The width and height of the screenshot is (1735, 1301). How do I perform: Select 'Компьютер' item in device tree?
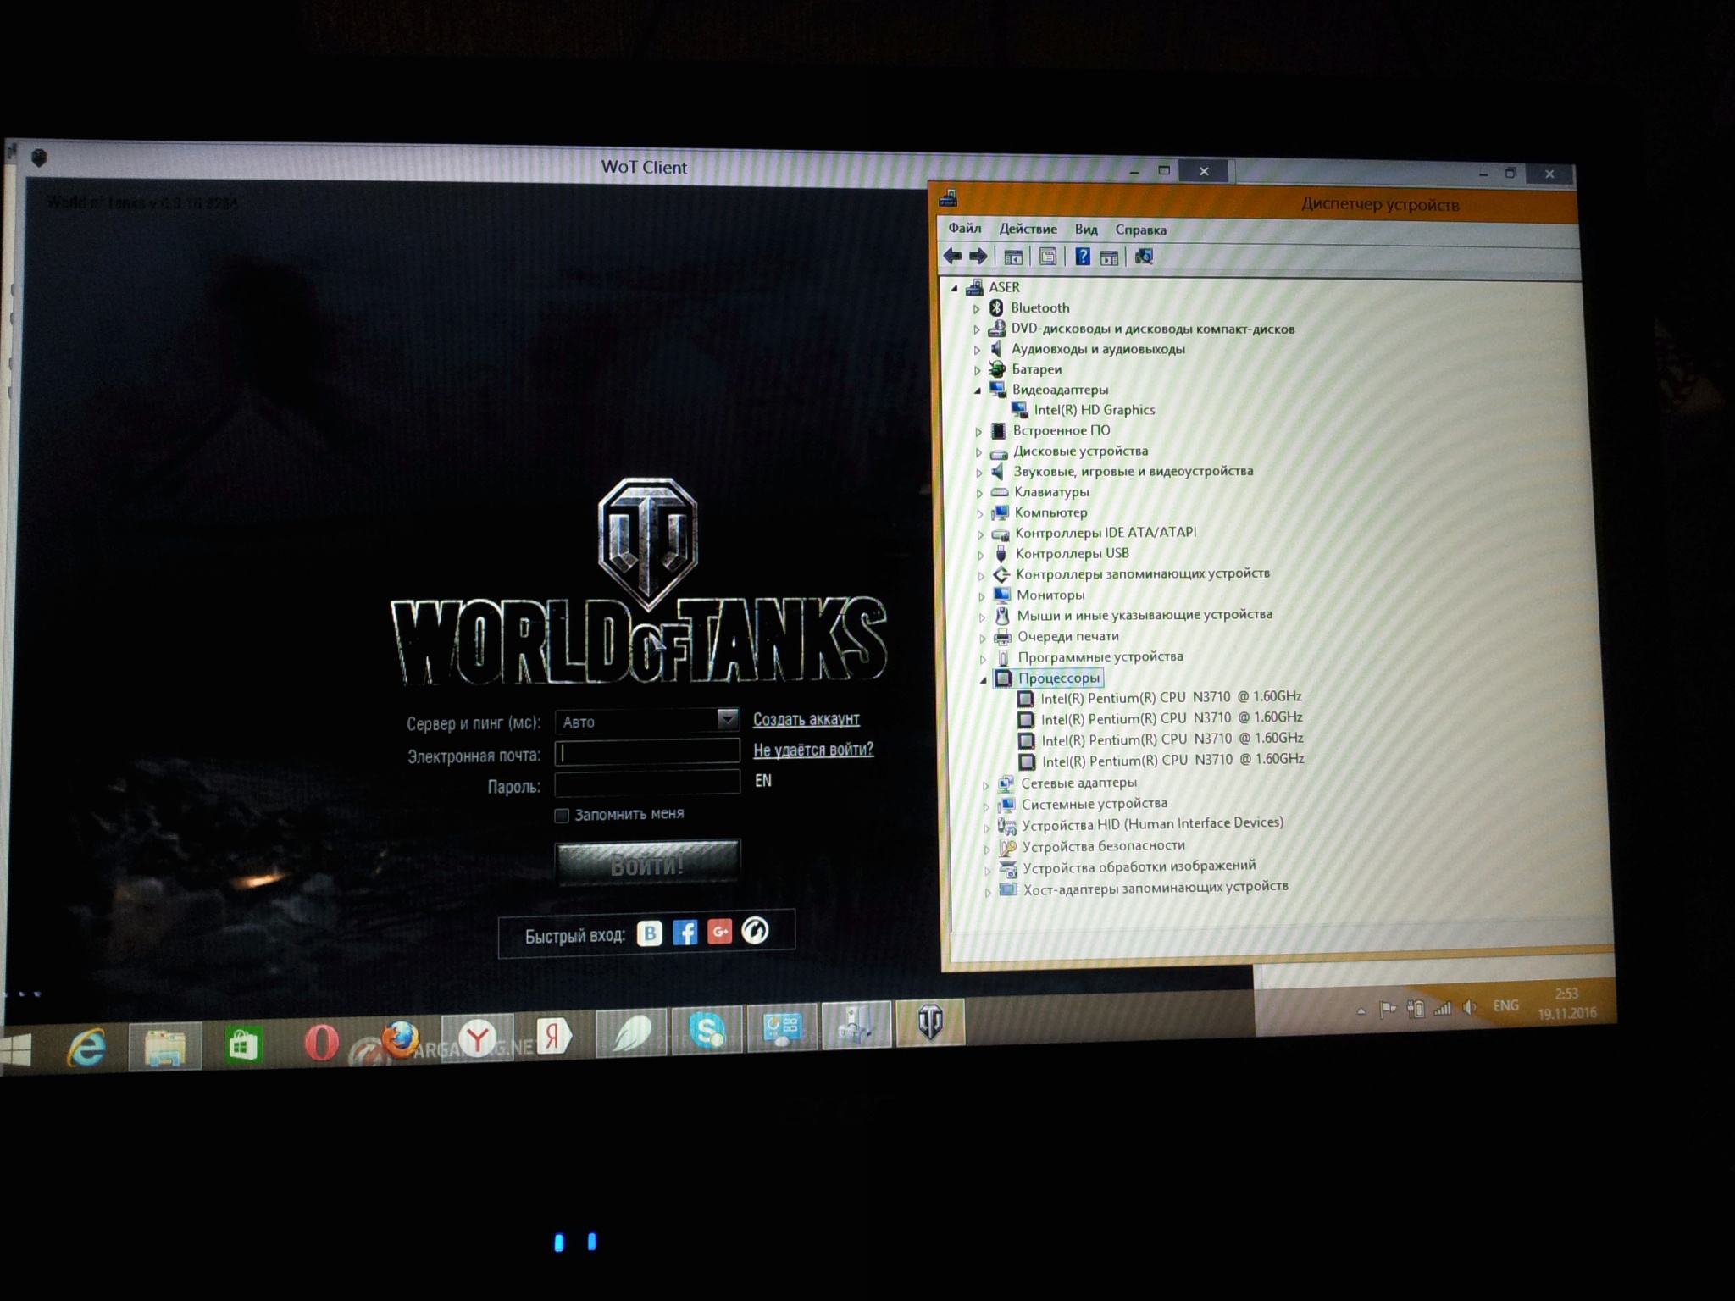(x=1050, y=512)
